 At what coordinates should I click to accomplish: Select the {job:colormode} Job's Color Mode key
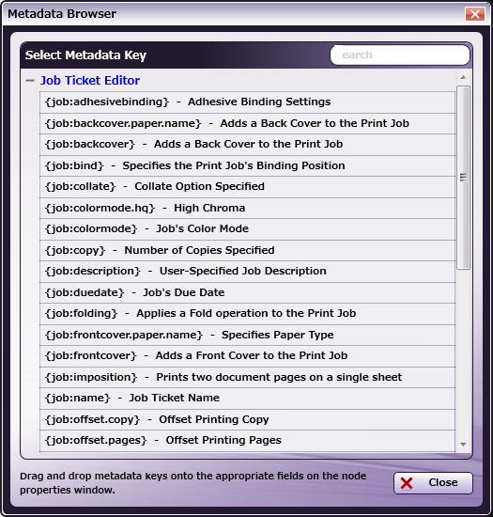pyautogui.click(x=247, y=228)
